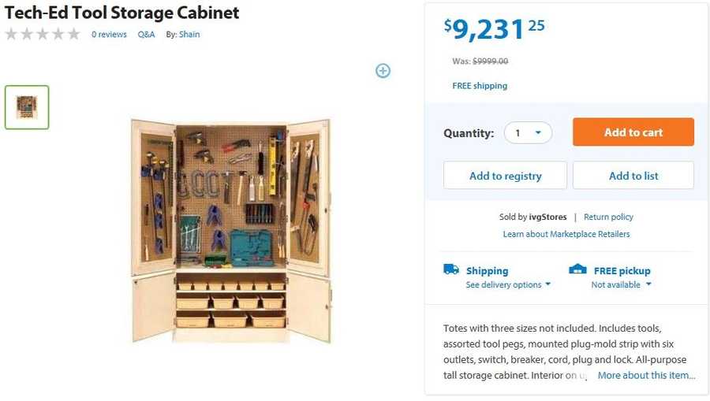Open the Shain brand link
The height and width of the screenshot is (401, 710).
point(189,35)
